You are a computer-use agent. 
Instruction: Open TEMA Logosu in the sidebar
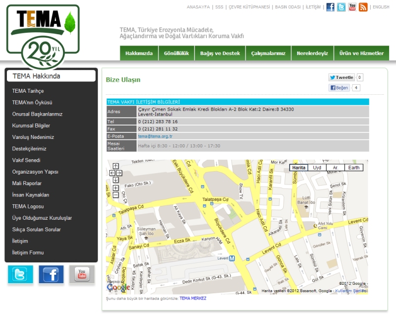[x=28, y=206]
